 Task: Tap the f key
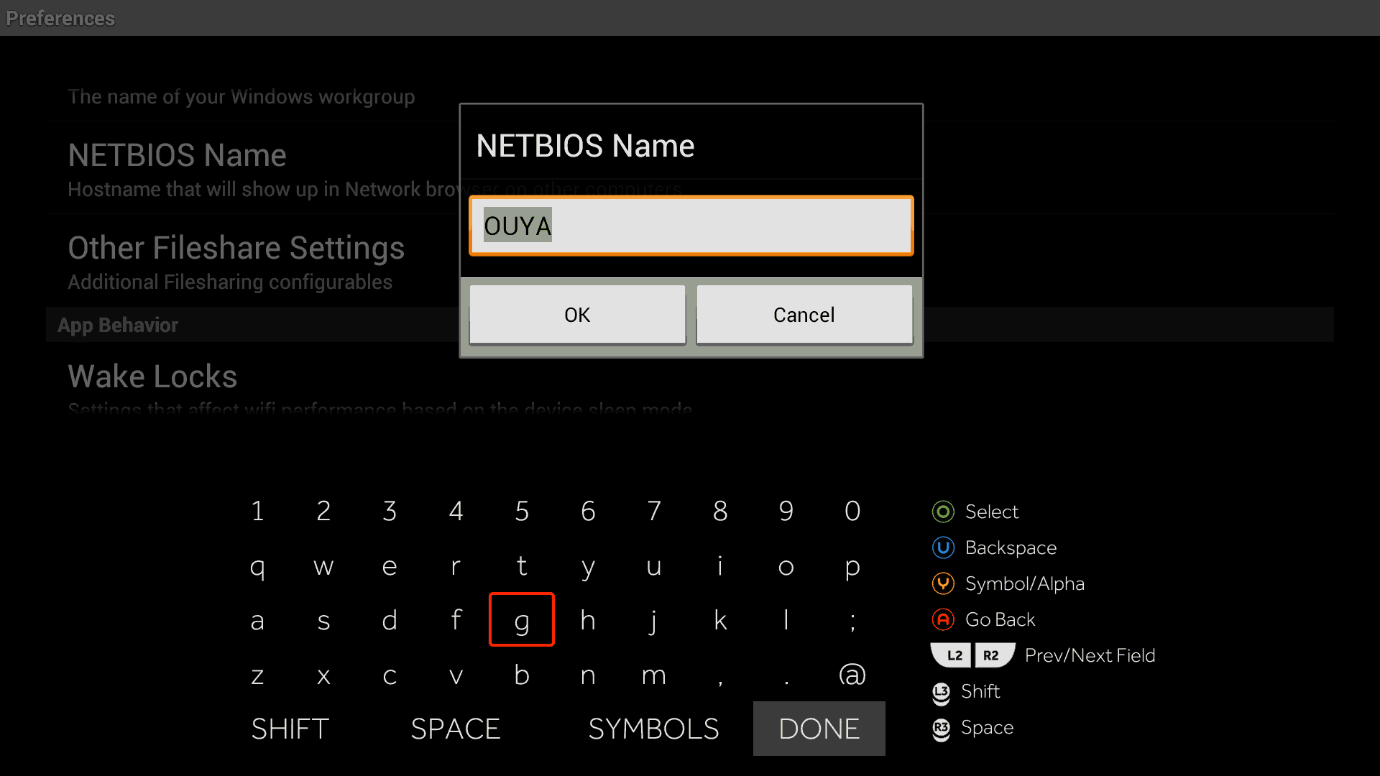click(456, 620)
